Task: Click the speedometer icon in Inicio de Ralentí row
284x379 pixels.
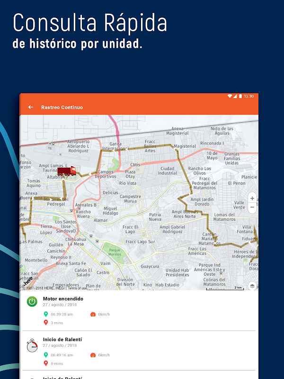Action: (93, 355)
